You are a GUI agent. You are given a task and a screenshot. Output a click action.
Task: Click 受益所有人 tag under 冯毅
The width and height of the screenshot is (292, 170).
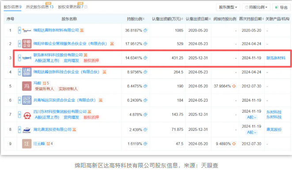tap(44, 89)
